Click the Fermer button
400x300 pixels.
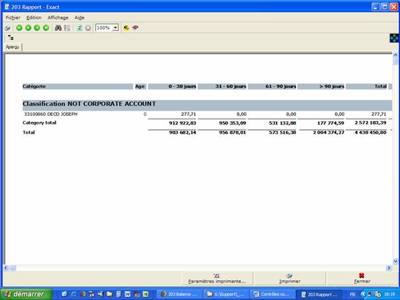pos(362,278)
